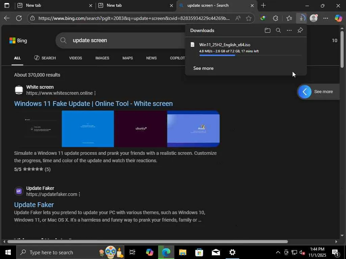346x259 pixels.
Task: Launch the Copilot app from the taskbar
Action: click(x=150, y=252)
